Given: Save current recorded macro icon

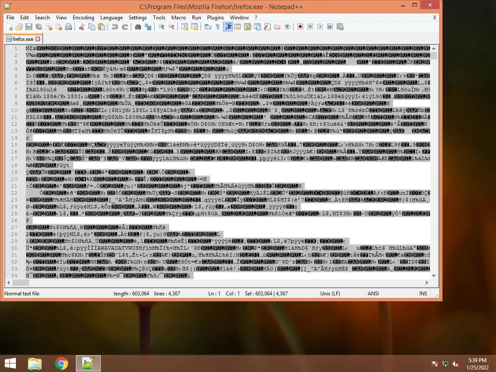Looking at the screenshot, I should pos(340,27).
